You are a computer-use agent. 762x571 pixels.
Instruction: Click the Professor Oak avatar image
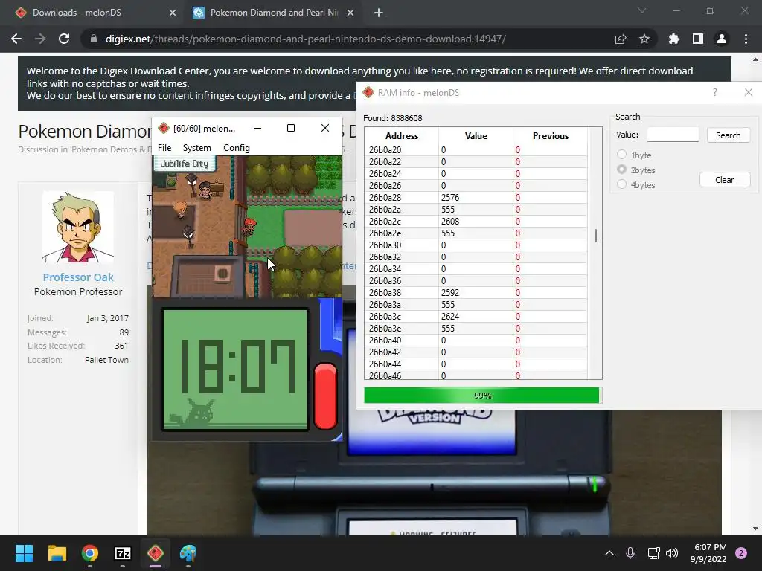point(78,227)
